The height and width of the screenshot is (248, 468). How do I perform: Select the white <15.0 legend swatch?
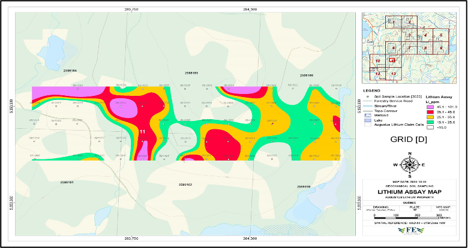(430, 126)
